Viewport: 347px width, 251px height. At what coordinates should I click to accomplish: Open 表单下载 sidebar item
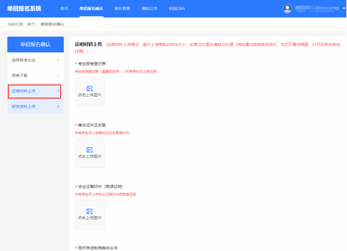tap(36, 76)
